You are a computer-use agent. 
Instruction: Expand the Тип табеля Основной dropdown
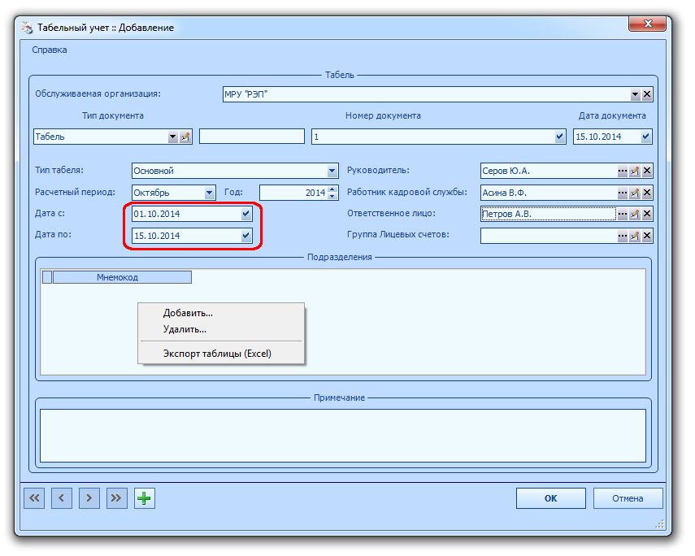click(x=332, y=171)
